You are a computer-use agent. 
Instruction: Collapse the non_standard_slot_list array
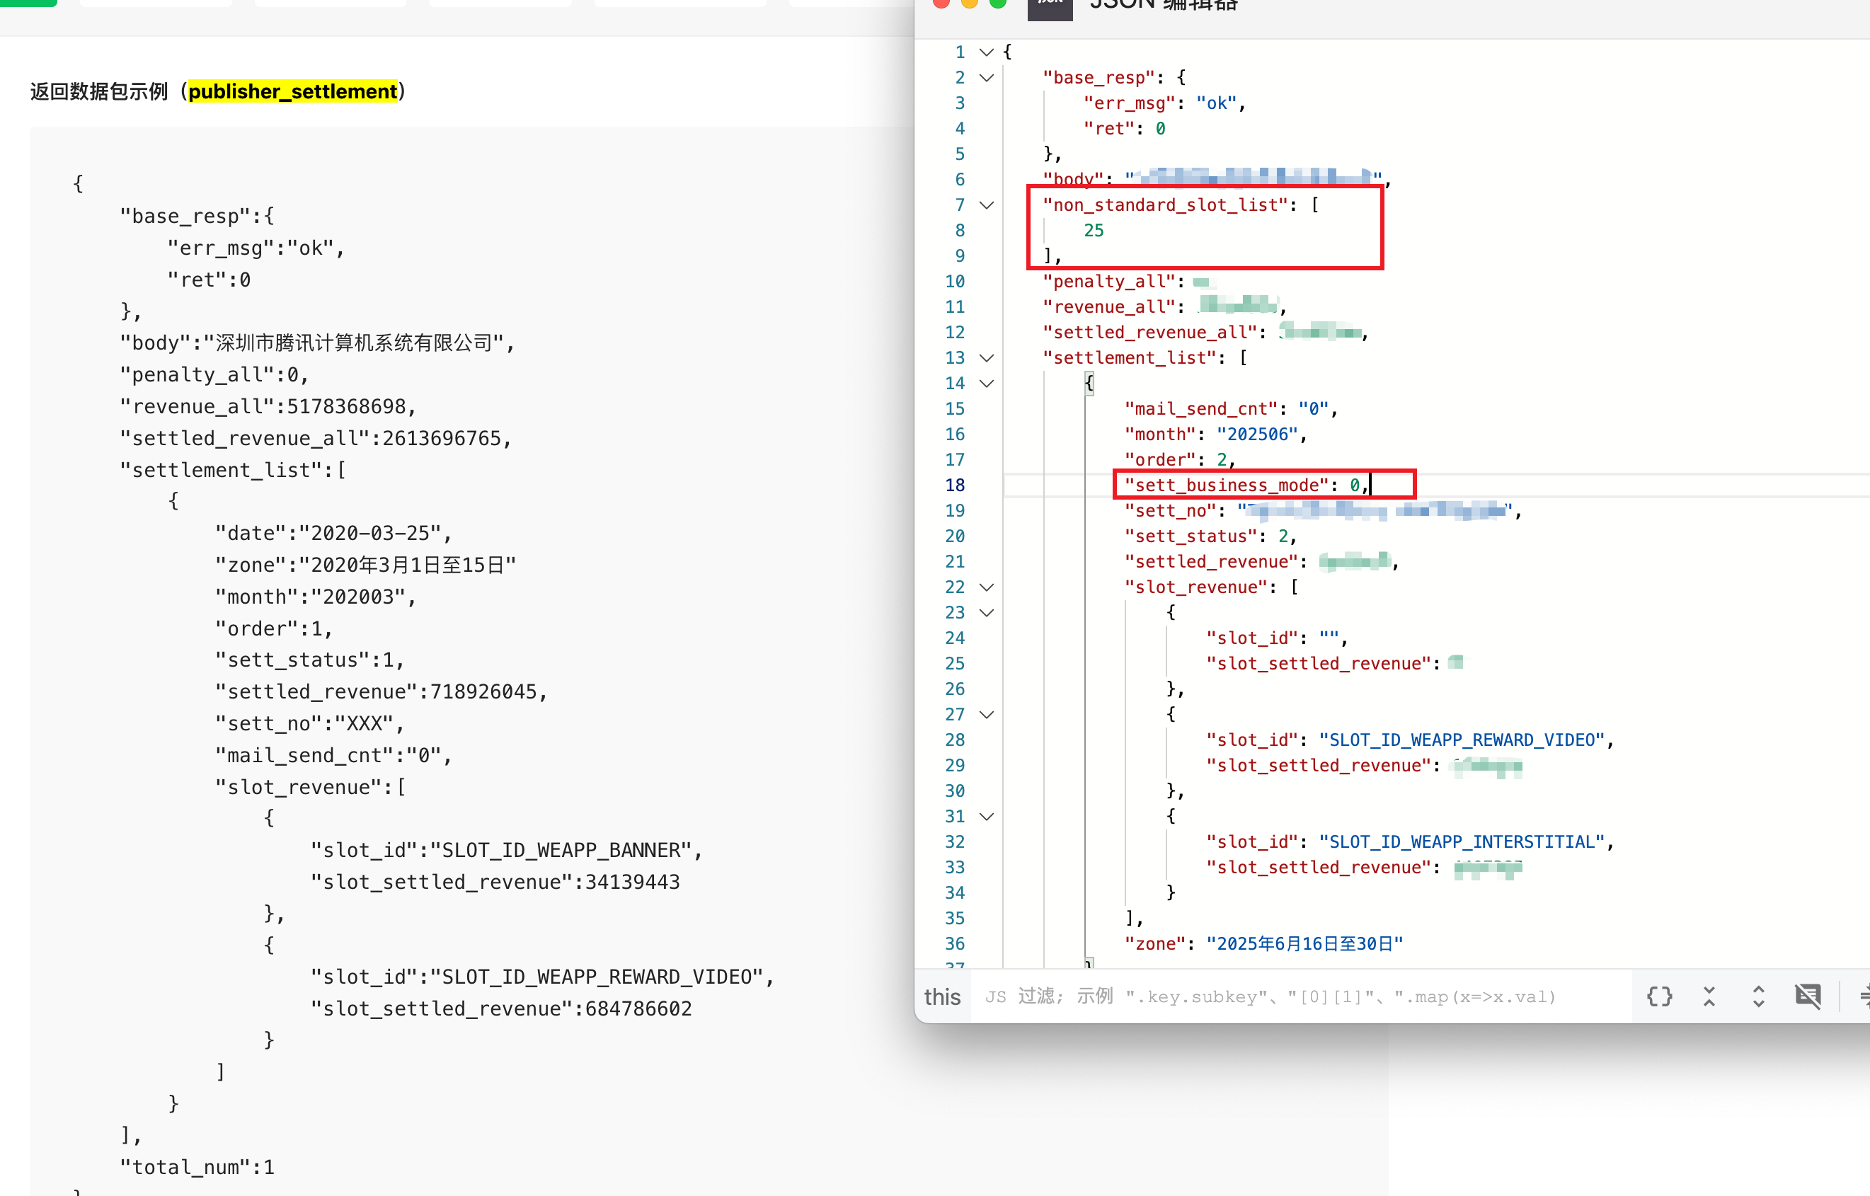point(986,205)
